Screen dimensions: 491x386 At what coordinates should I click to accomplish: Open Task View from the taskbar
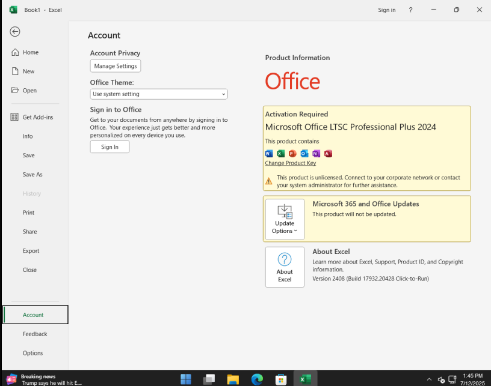click(x=209, y=379)
